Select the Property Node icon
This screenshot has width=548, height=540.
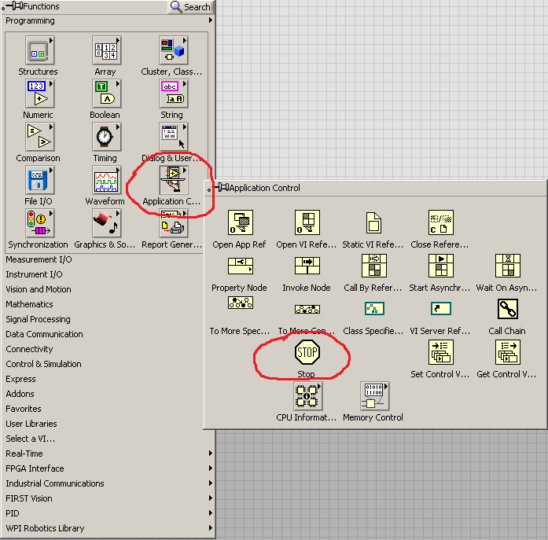pyautogui.click(x=240, y=266)
